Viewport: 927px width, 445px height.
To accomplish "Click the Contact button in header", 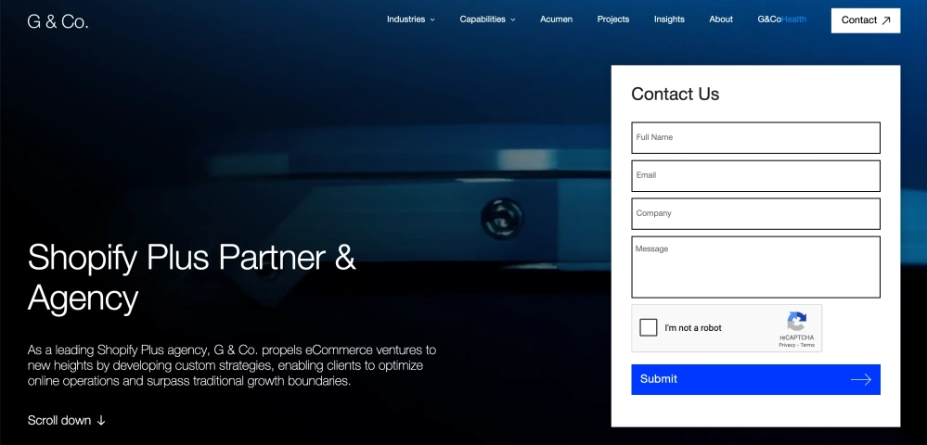I will 866,20.
